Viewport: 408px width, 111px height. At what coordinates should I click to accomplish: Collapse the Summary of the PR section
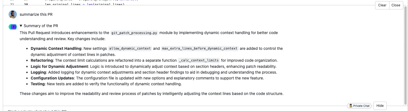(x=21, y=26)
